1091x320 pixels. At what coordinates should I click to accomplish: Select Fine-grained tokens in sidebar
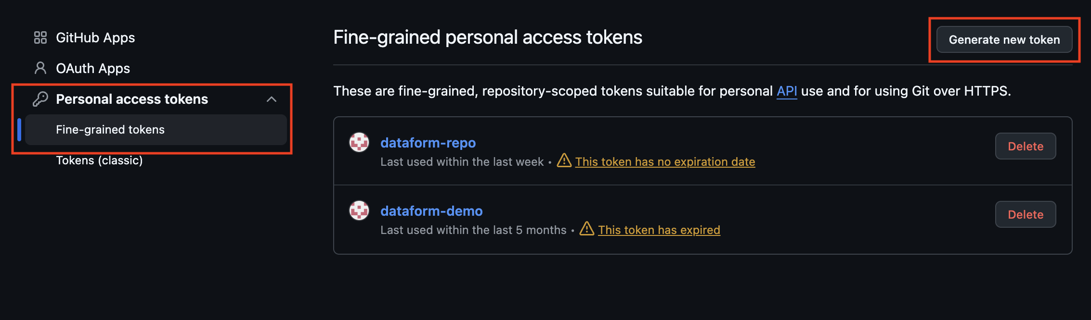tap(156, 130)
